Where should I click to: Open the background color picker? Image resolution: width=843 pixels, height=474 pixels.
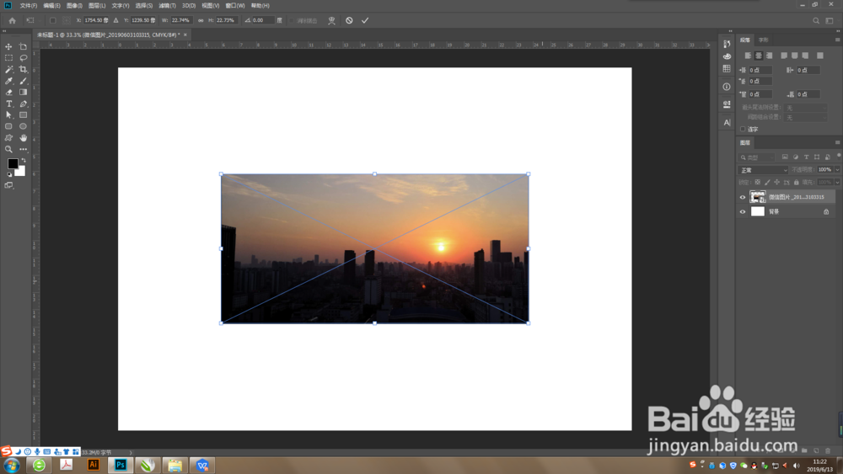(21, 173)
